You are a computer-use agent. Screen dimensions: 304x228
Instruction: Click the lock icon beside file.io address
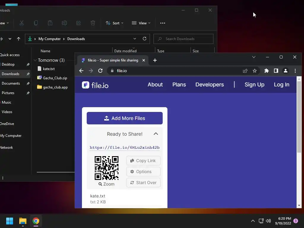coord(112,71)
